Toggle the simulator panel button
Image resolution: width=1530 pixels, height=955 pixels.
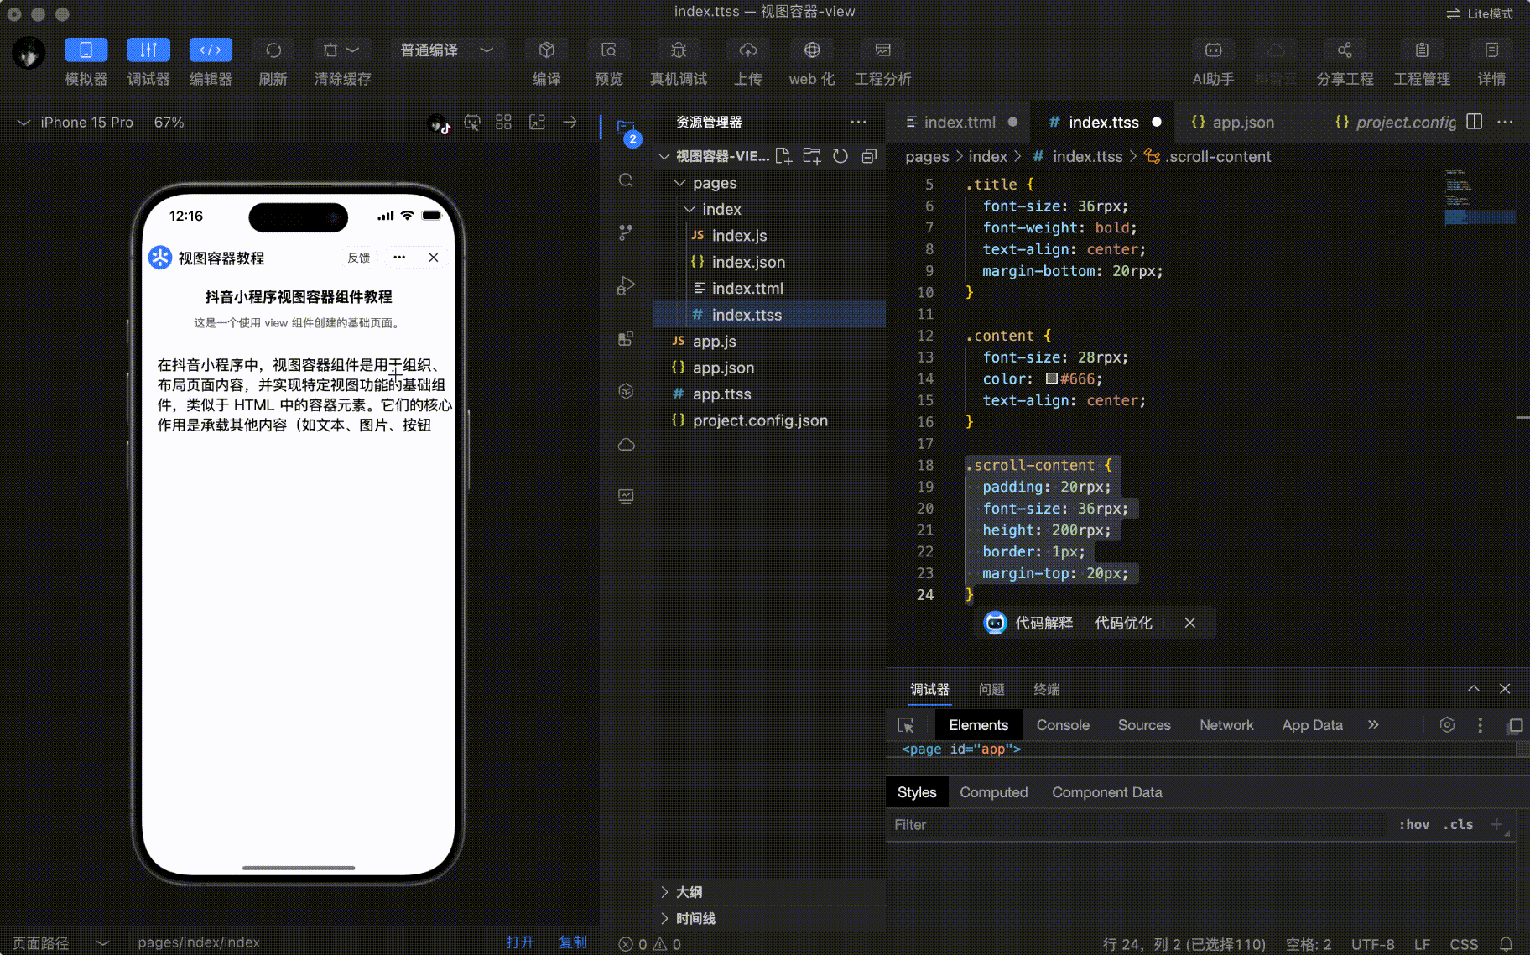click(x=86, y=50)
